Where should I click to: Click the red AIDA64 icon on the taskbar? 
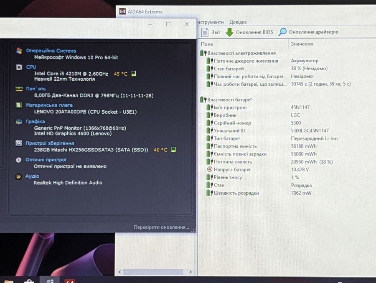point(69,281)
